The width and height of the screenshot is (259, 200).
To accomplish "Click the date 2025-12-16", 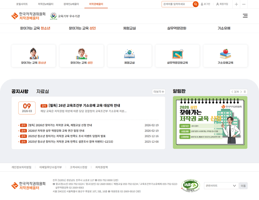I will point(152,136).
